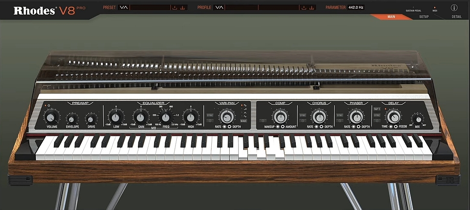Image resolution: width=470 pixels, height=210 pixels.
Task: Click the Delay TAP T. button
Action: tap(377, 109)
